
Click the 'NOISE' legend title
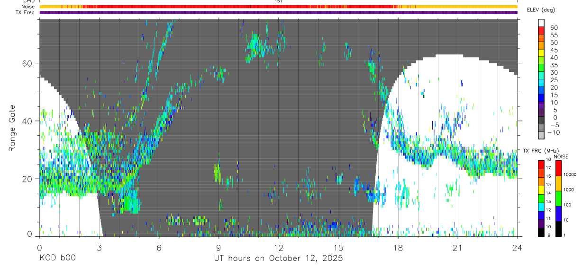561,156
